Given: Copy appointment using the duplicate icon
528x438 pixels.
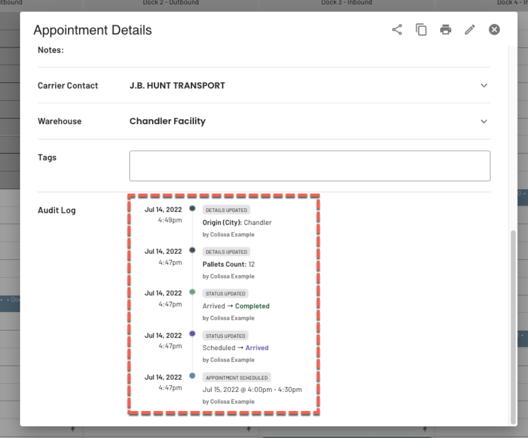Looking at the screenshot, I should click(421, 29).
